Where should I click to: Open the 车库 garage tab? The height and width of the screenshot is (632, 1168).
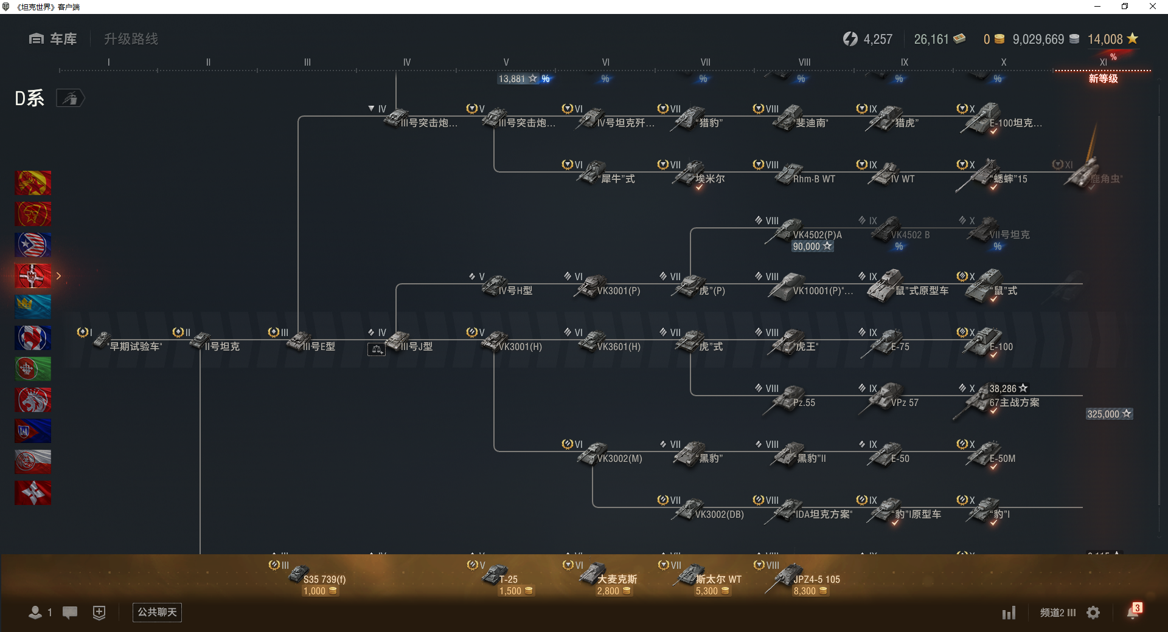pyautogui.click(x=53, y=39)
